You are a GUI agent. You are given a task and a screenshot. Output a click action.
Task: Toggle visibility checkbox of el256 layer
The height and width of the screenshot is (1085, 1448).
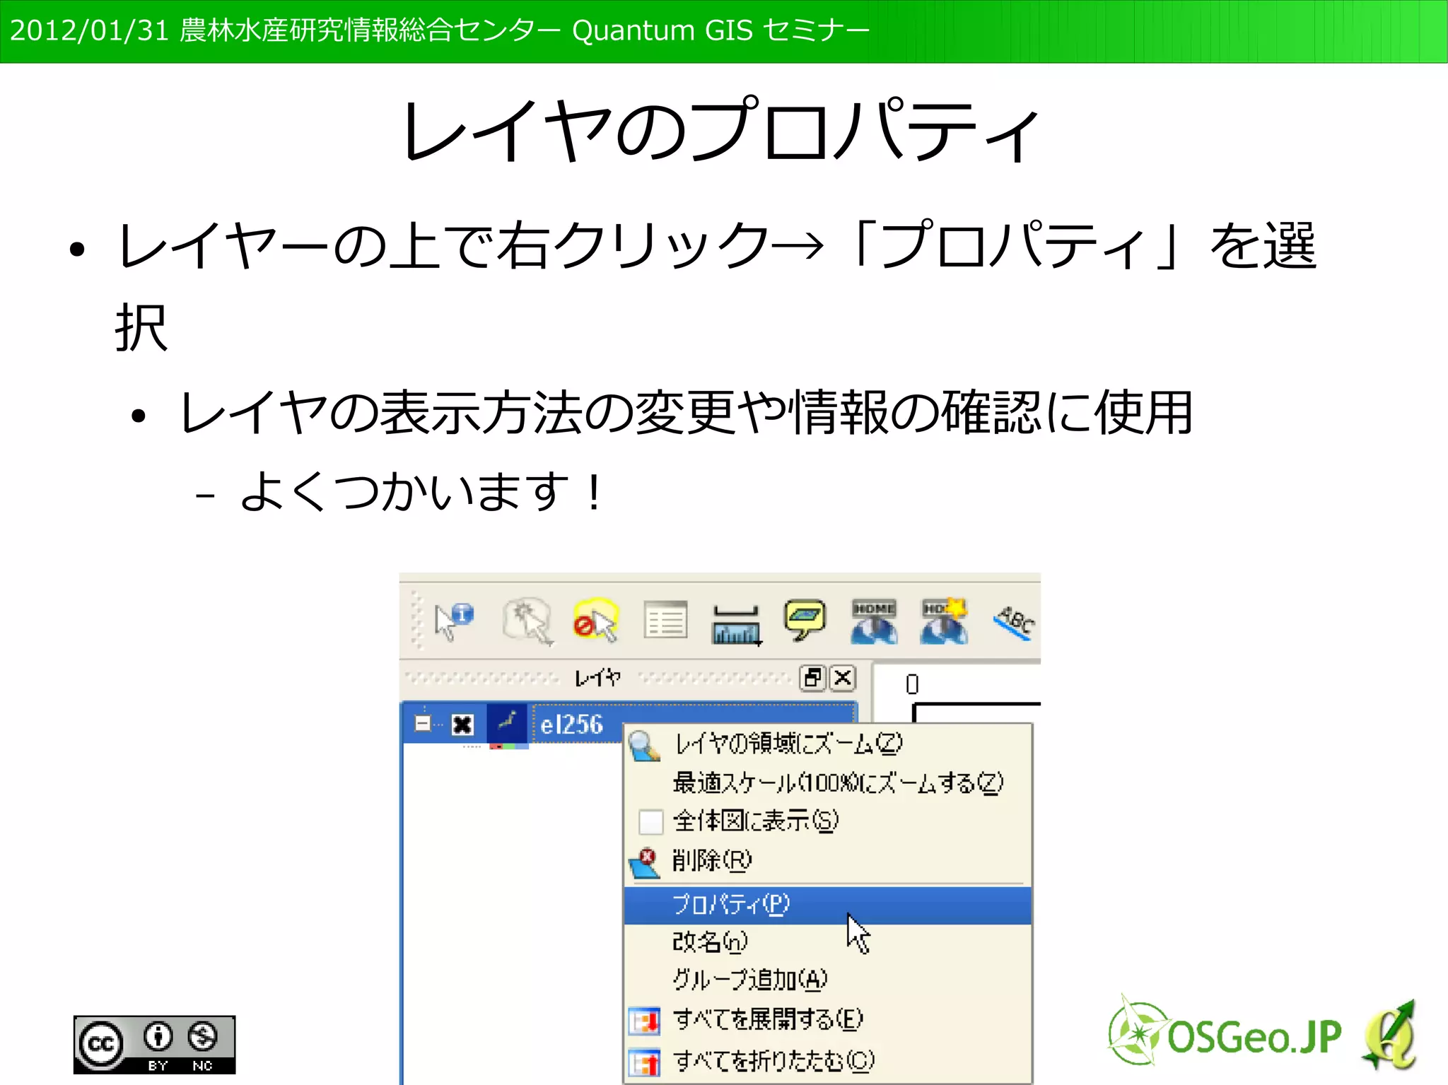tap(462, 725)
